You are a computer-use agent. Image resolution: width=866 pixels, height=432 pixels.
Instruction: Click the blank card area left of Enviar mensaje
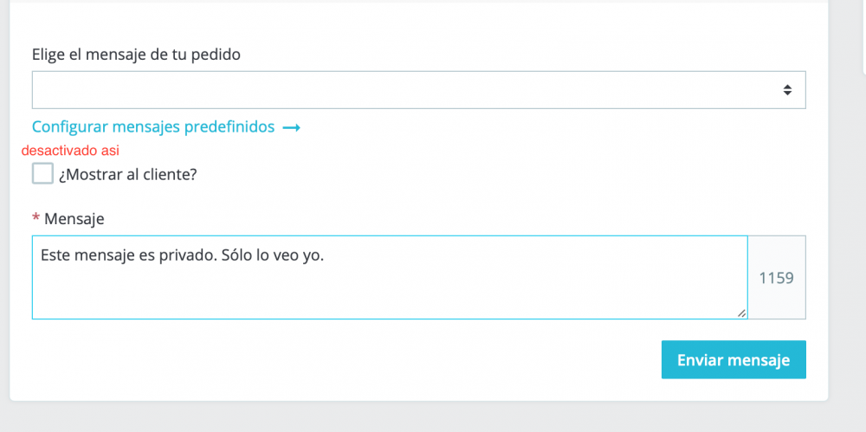pos(342,359)
